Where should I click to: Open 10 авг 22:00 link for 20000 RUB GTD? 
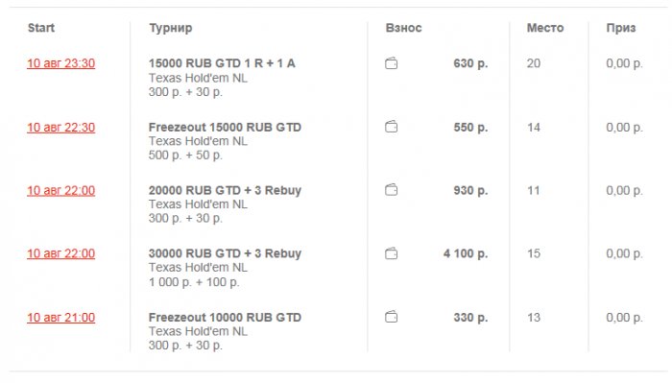[60, 190]
